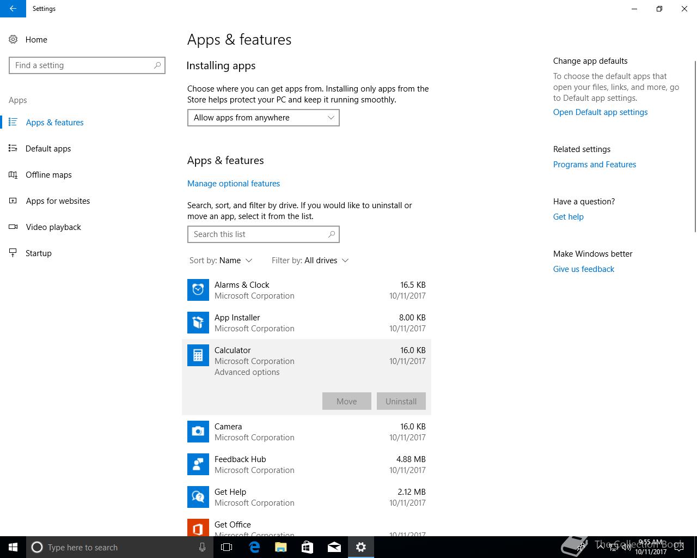697x558 pixels.
Task: Click the Camera app icon
Action: point(198,432)
